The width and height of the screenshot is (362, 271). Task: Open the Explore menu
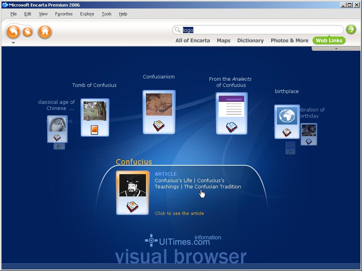[x=87, y=14]
